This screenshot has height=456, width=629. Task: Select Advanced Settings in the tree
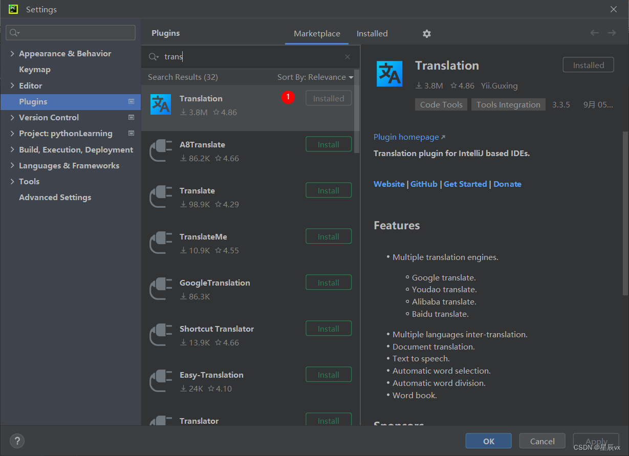tap(55, 197)
